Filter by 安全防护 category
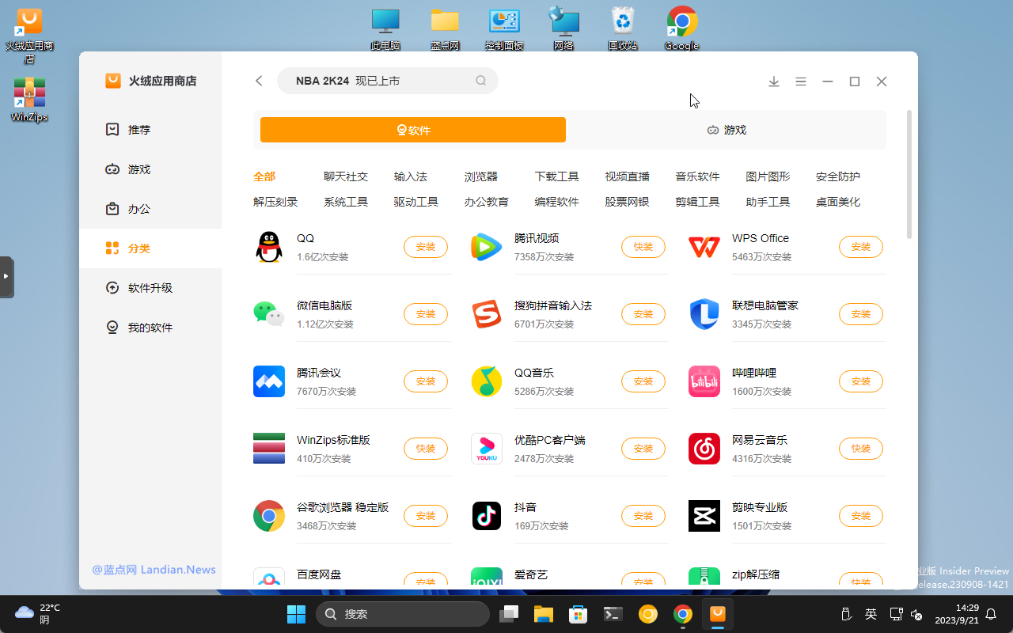Screen dimensions: 1013x633 pyautogui.click(x=838, y=176)
